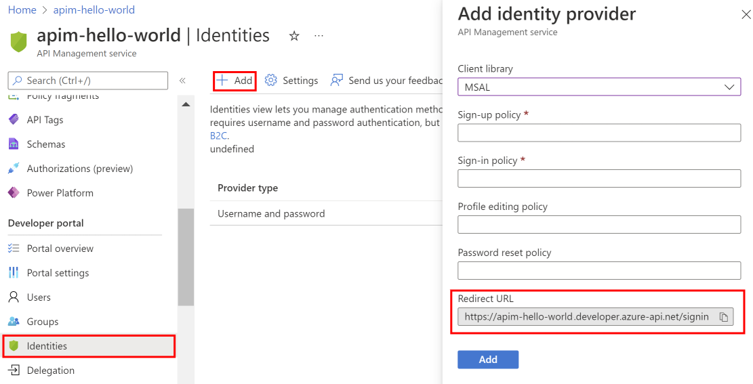Open Users in the sidebar menu
The width and height of the screenshot is (753, 384).
[x=39, y=297]
